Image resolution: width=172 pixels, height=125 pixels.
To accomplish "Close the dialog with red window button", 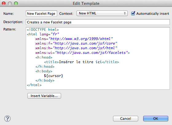I will [4, 3].
